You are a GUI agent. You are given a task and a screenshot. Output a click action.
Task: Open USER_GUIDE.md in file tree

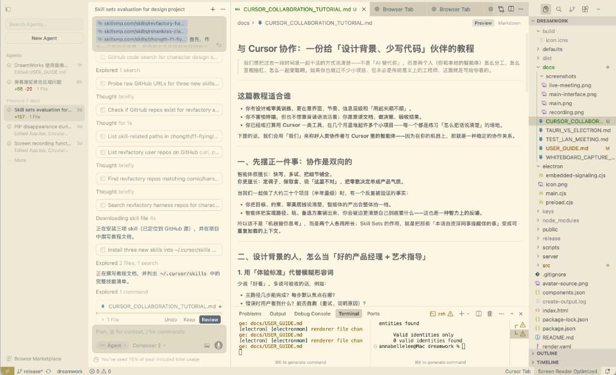coord(572,148)
